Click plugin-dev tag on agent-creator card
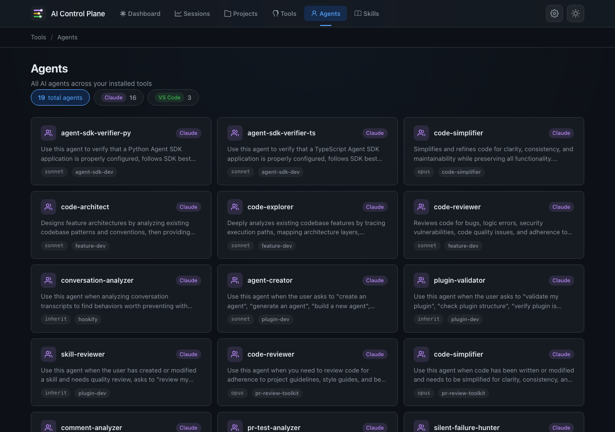Viewport: 615px width, 432px height. [275, 319]
